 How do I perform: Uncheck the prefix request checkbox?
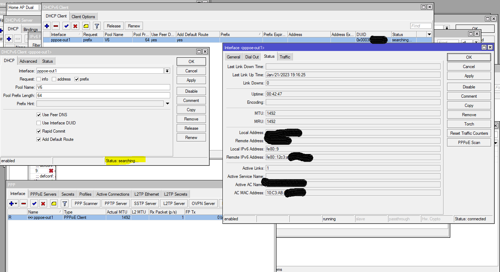click(x=76, y=79)
